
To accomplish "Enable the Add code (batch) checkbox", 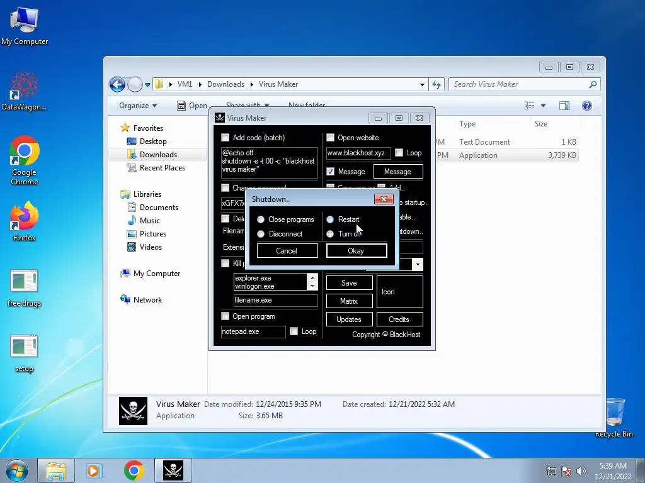I will coord(225,138).
